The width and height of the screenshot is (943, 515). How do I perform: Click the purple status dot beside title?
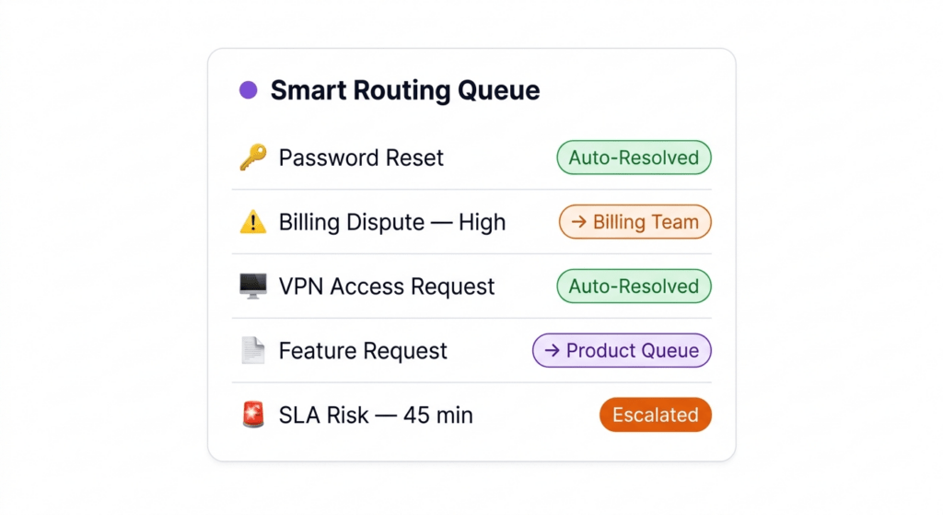click(248, 90)
